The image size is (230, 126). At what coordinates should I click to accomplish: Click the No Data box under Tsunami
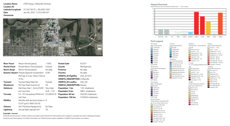tap(171, 47)
